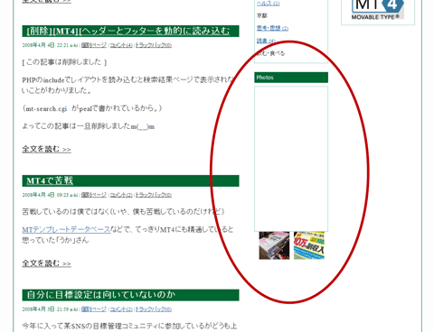This screenshot has height=332, width=434.
Task: Click the '[ この記事は削除しました ]' text
Action: [64, 62]
